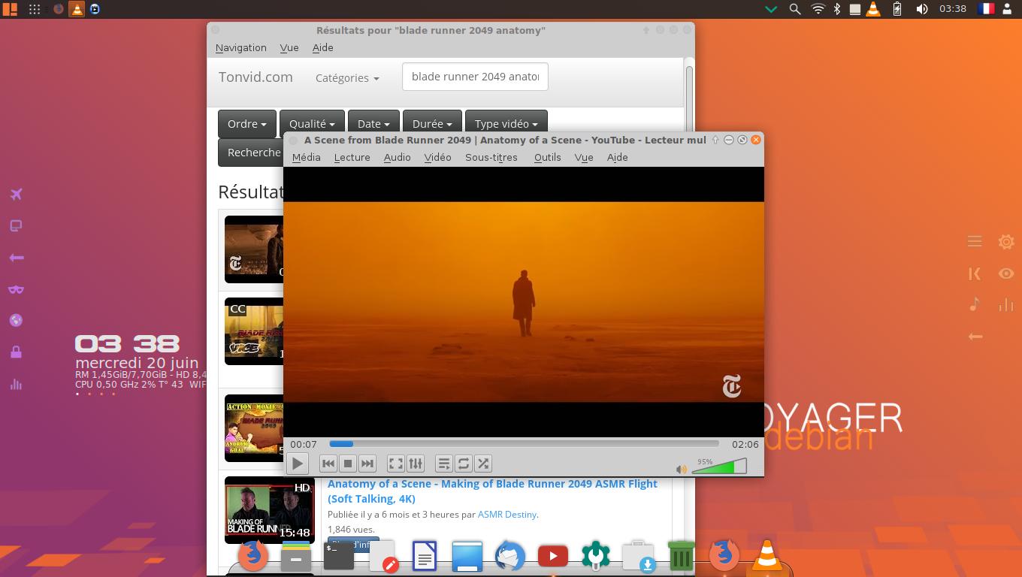
Task: Click the Recherche button
Action: [x=251, y=153]
